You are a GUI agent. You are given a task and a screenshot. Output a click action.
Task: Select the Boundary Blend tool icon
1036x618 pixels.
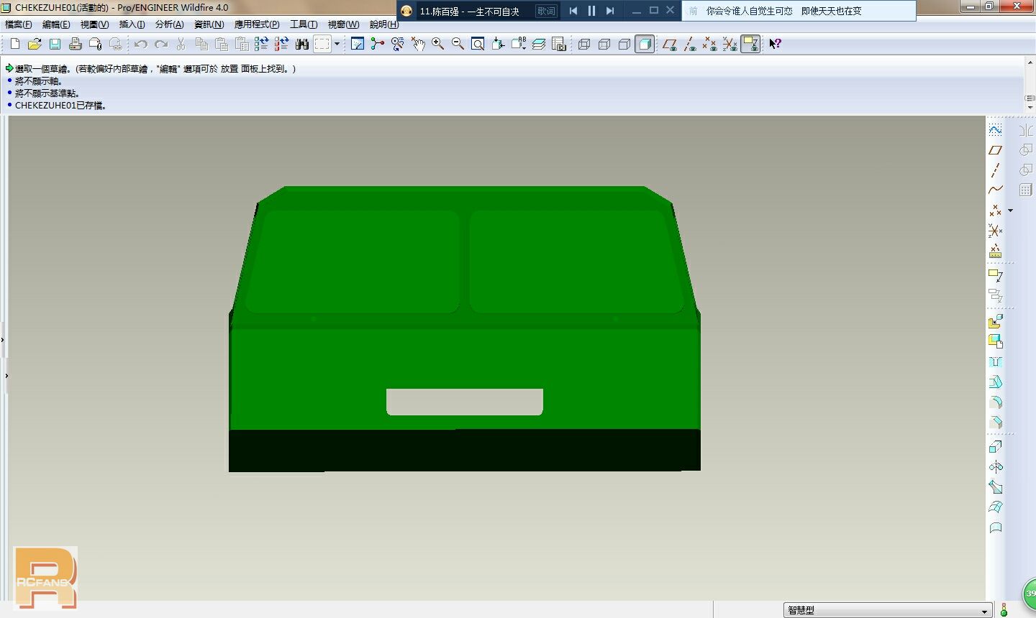pos(996,507)
